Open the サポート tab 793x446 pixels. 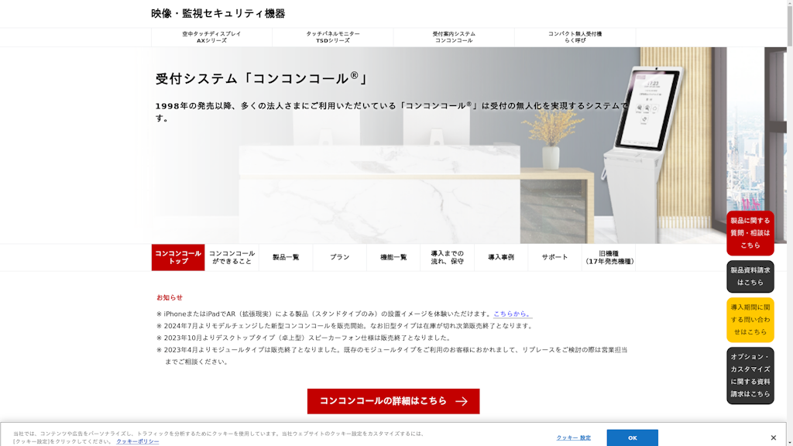(554, 257)
